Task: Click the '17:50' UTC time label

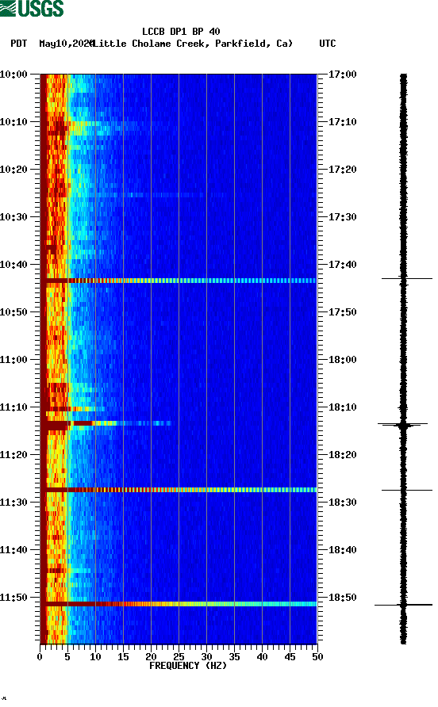Action: coord(342,312)
